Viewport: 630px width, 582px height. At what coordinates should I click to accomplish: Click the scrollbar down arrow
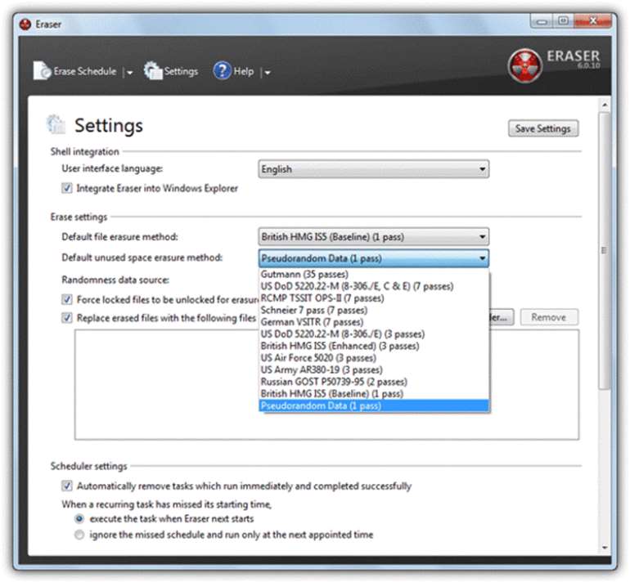(605, 548)
